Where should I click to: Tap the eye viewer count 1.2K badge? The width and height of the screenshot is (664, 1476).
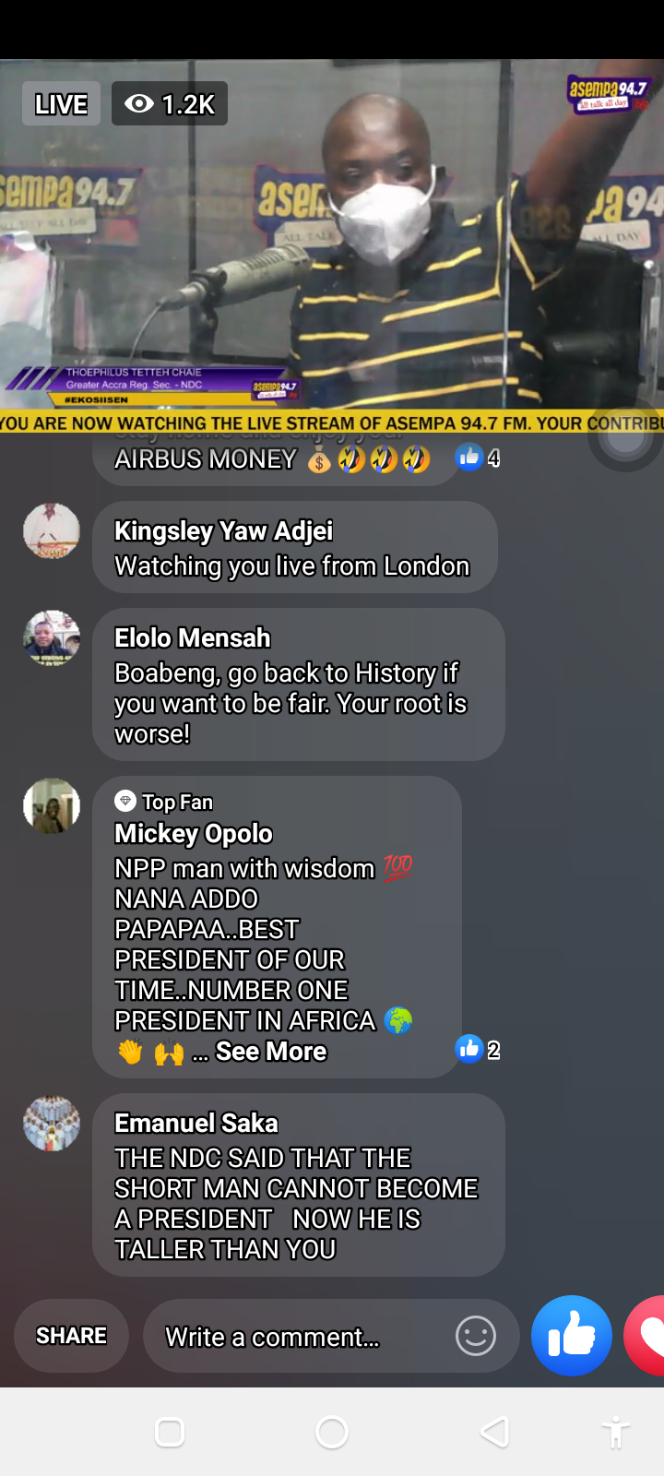[x=170, y=104]
